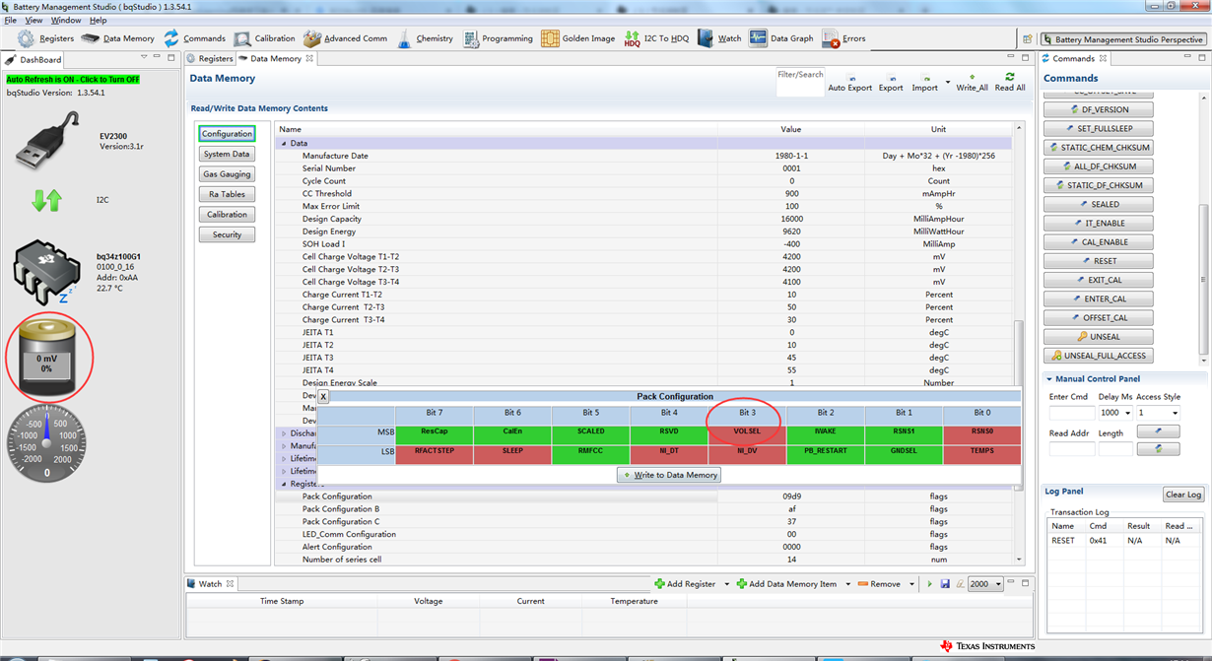Open the Import dropdown arrow

coord(948,82)
